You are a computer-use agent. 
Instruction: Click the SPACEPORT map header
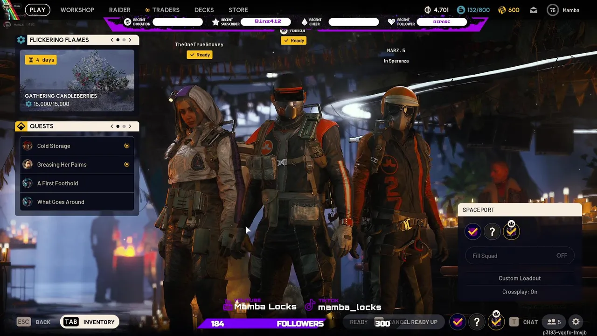point(520,210)
